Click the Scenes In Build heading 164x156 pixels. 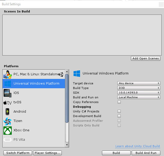coord(17,11)
